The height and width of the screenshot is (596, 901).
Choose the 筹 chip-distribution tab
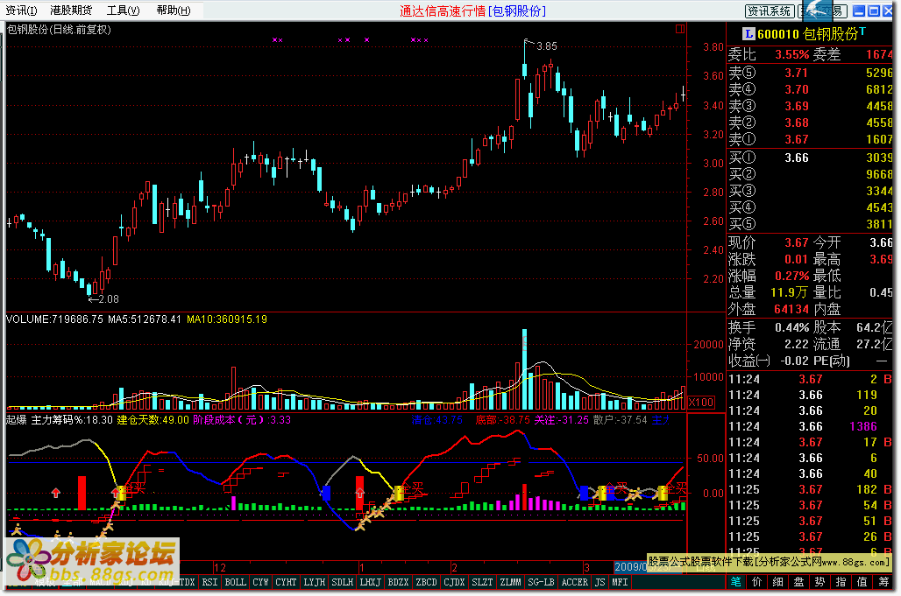click(883, 582)
